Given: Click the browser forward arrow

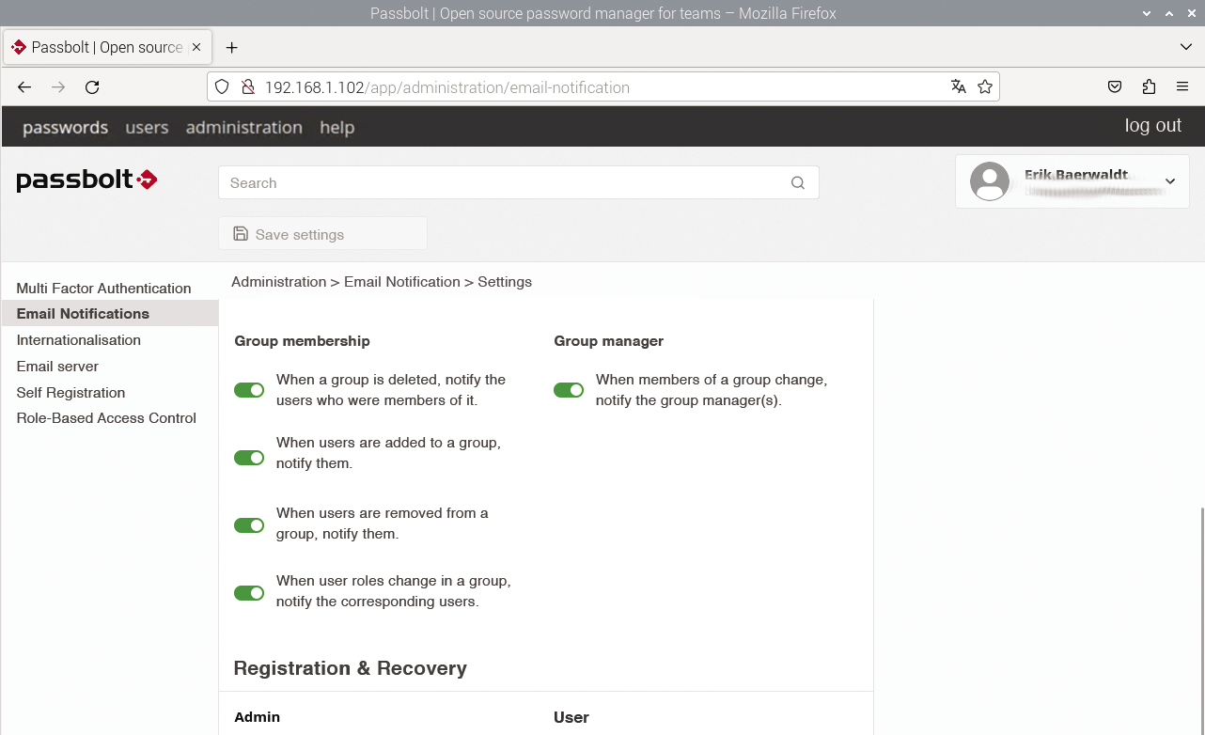Looking at the screenshot, I should [x=58, y=87].
